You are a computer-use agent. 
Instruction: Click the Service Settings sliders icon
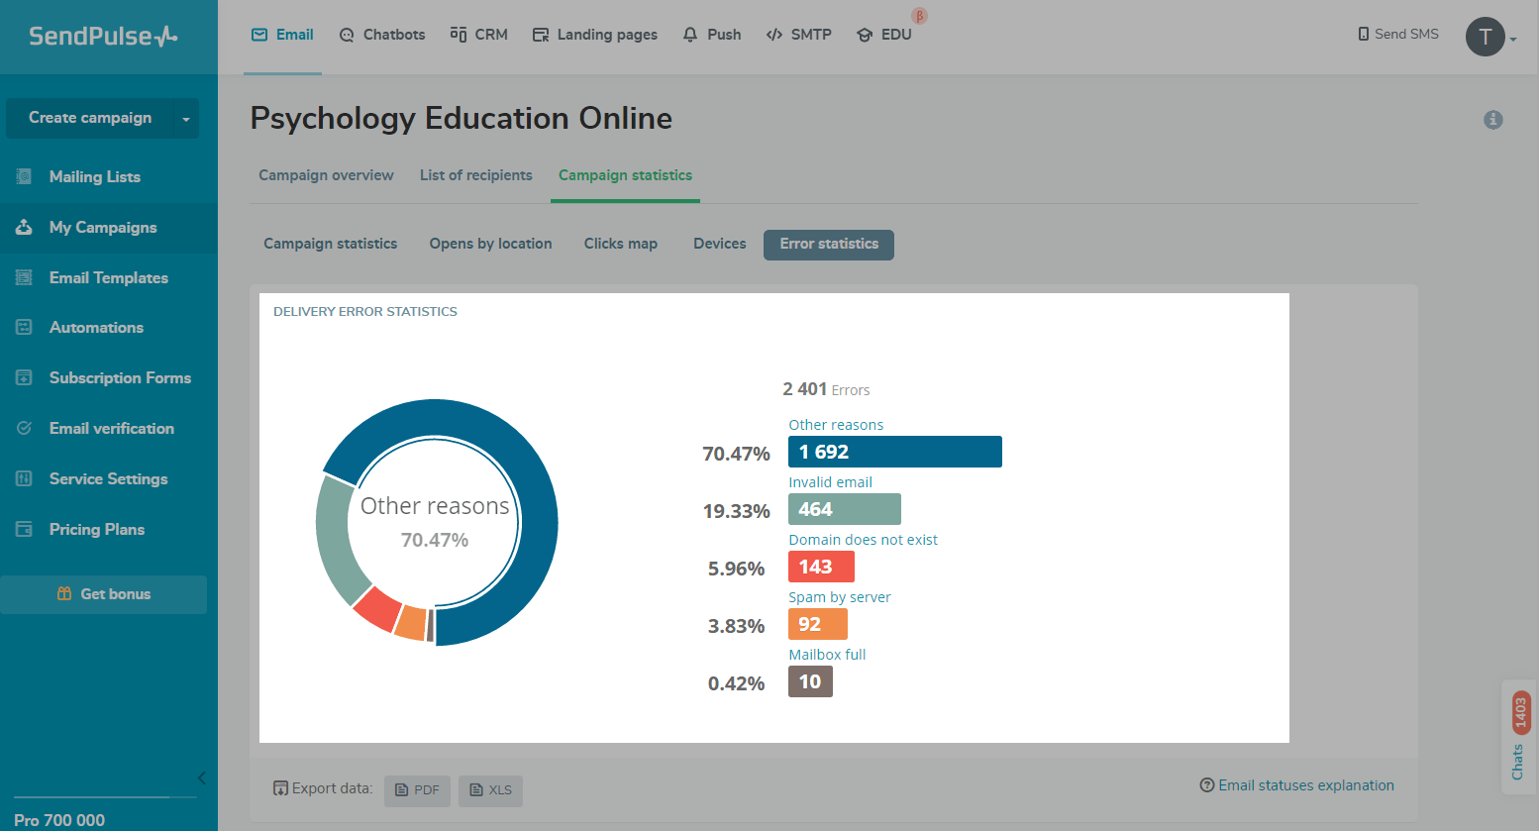(24, 478)
